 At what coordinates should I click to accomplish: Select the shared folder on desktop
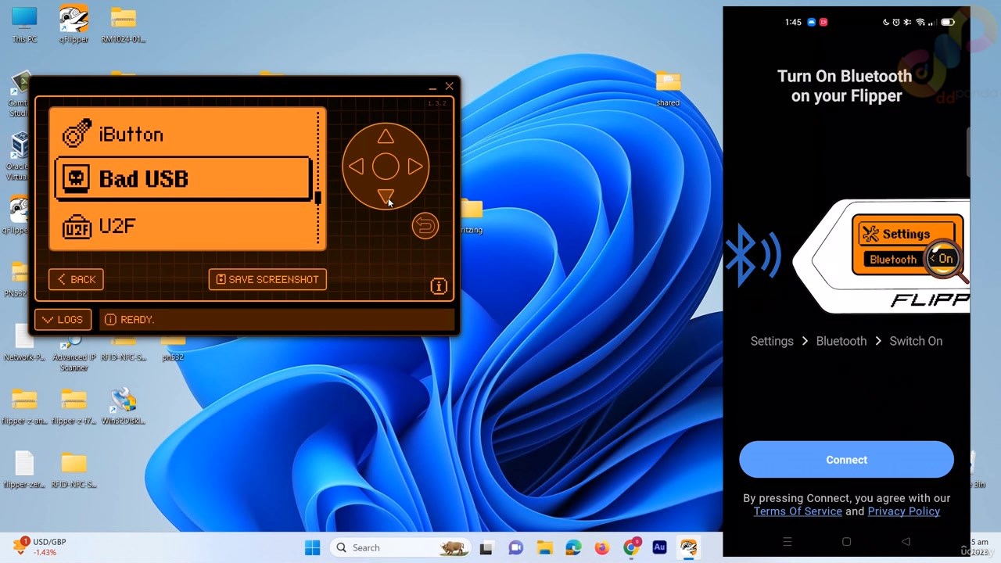[668, 88]
